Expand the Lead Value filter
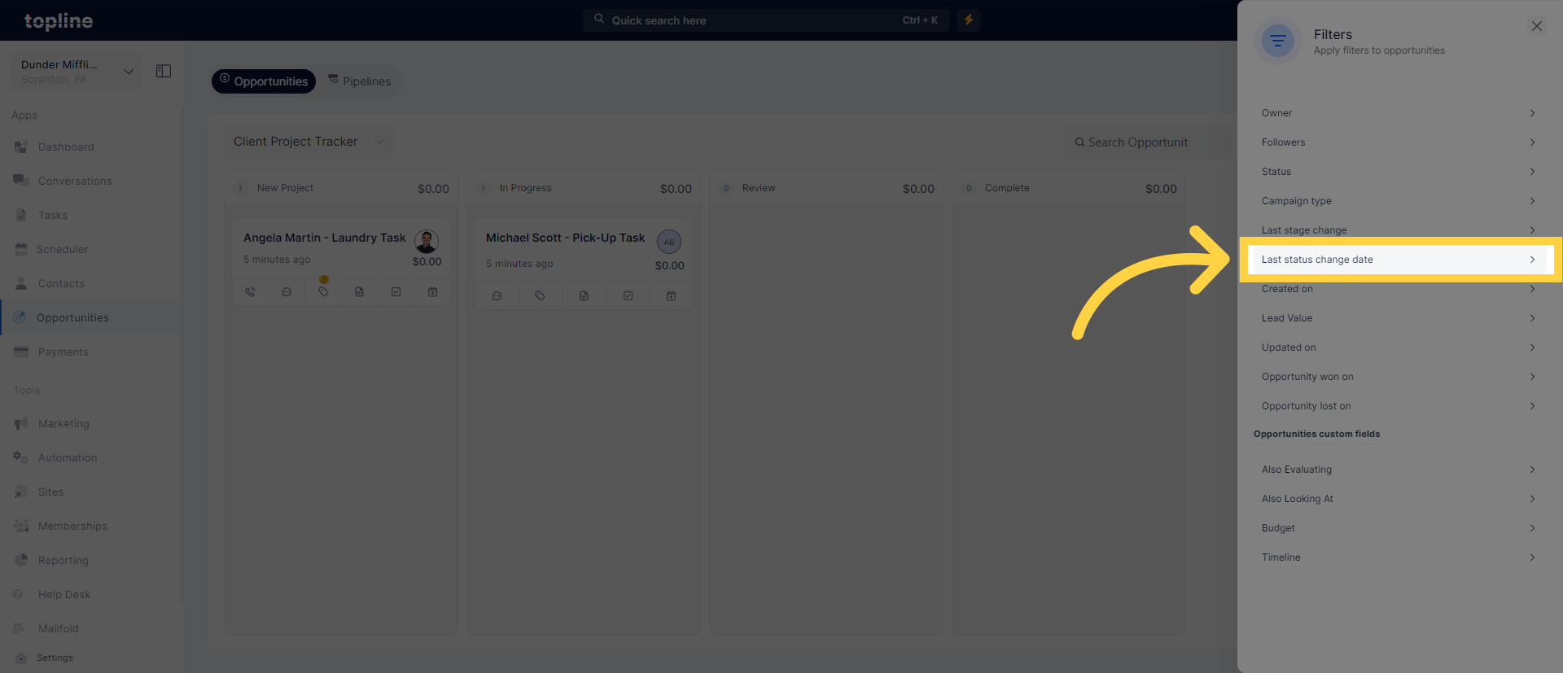 click(x=1399, y=318)
